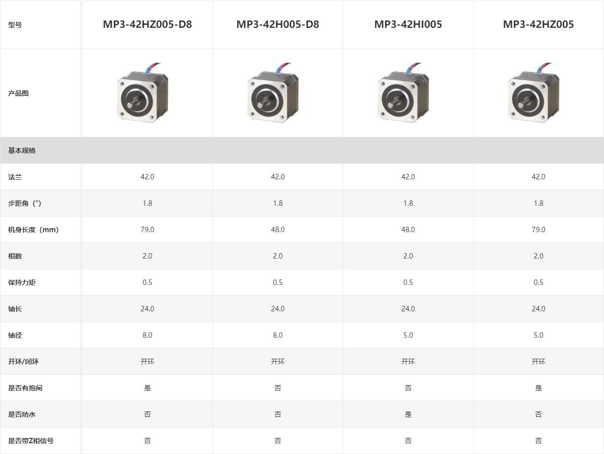Select the 步距角（°）row label
This screenshot has height=454, width=604.
(x=24, y=203)
